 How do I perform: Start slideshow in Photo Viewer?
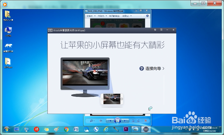tap(117, 121)
